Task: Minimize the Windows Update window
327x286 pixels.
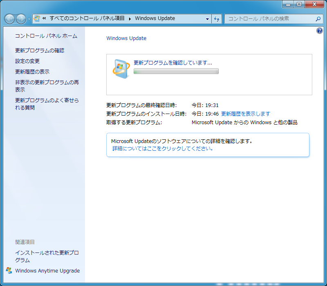Action: click(x=288, y=4)
